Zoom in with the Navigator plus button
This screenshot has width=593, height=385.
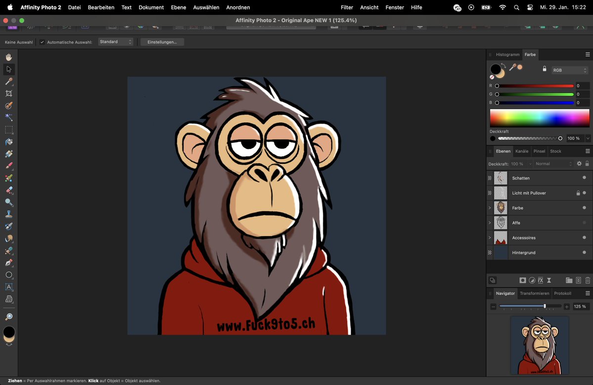tap(566, 307)
